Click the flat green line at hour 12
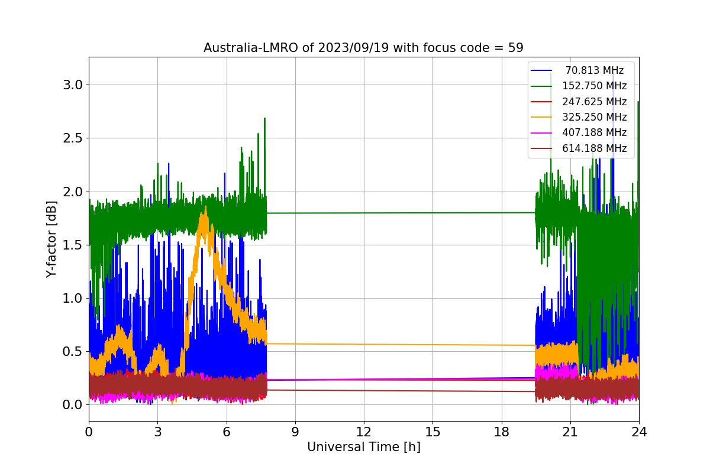This screenshot has height=473, width=710. tap(364, 213)
